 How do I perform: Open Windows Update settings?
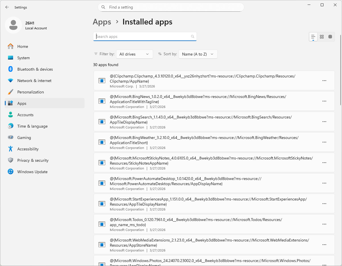45,172
